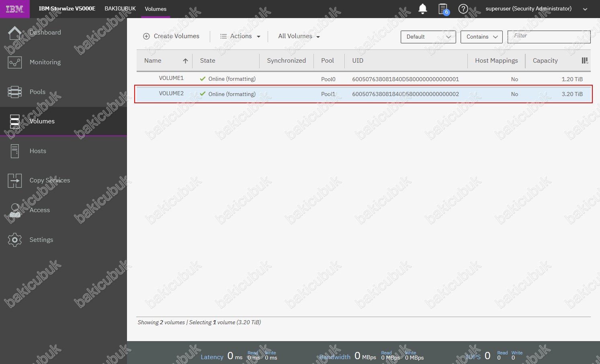
Task: Click the Pools stack icon
Action: pyautogui.click(x=15, y=92)
